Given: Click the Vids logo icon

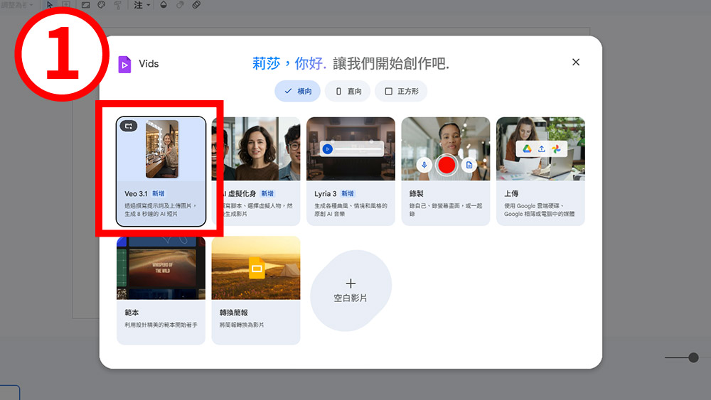Looking at the screenshot, I should [x=124, y=64].
